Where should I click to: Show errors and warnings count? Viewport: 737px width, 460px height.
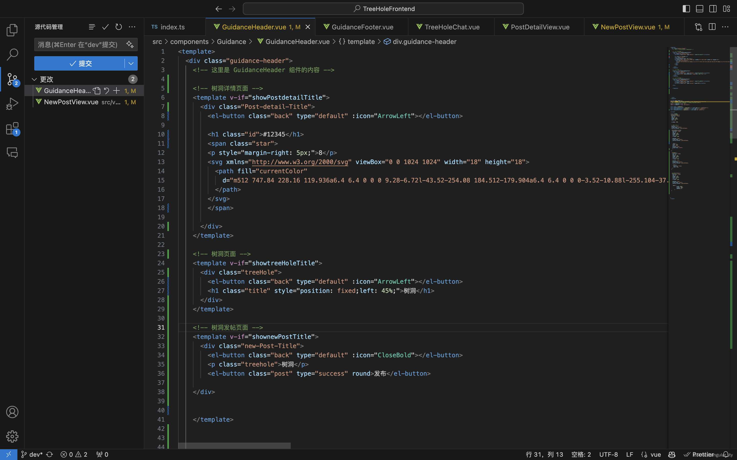point(74,454)
